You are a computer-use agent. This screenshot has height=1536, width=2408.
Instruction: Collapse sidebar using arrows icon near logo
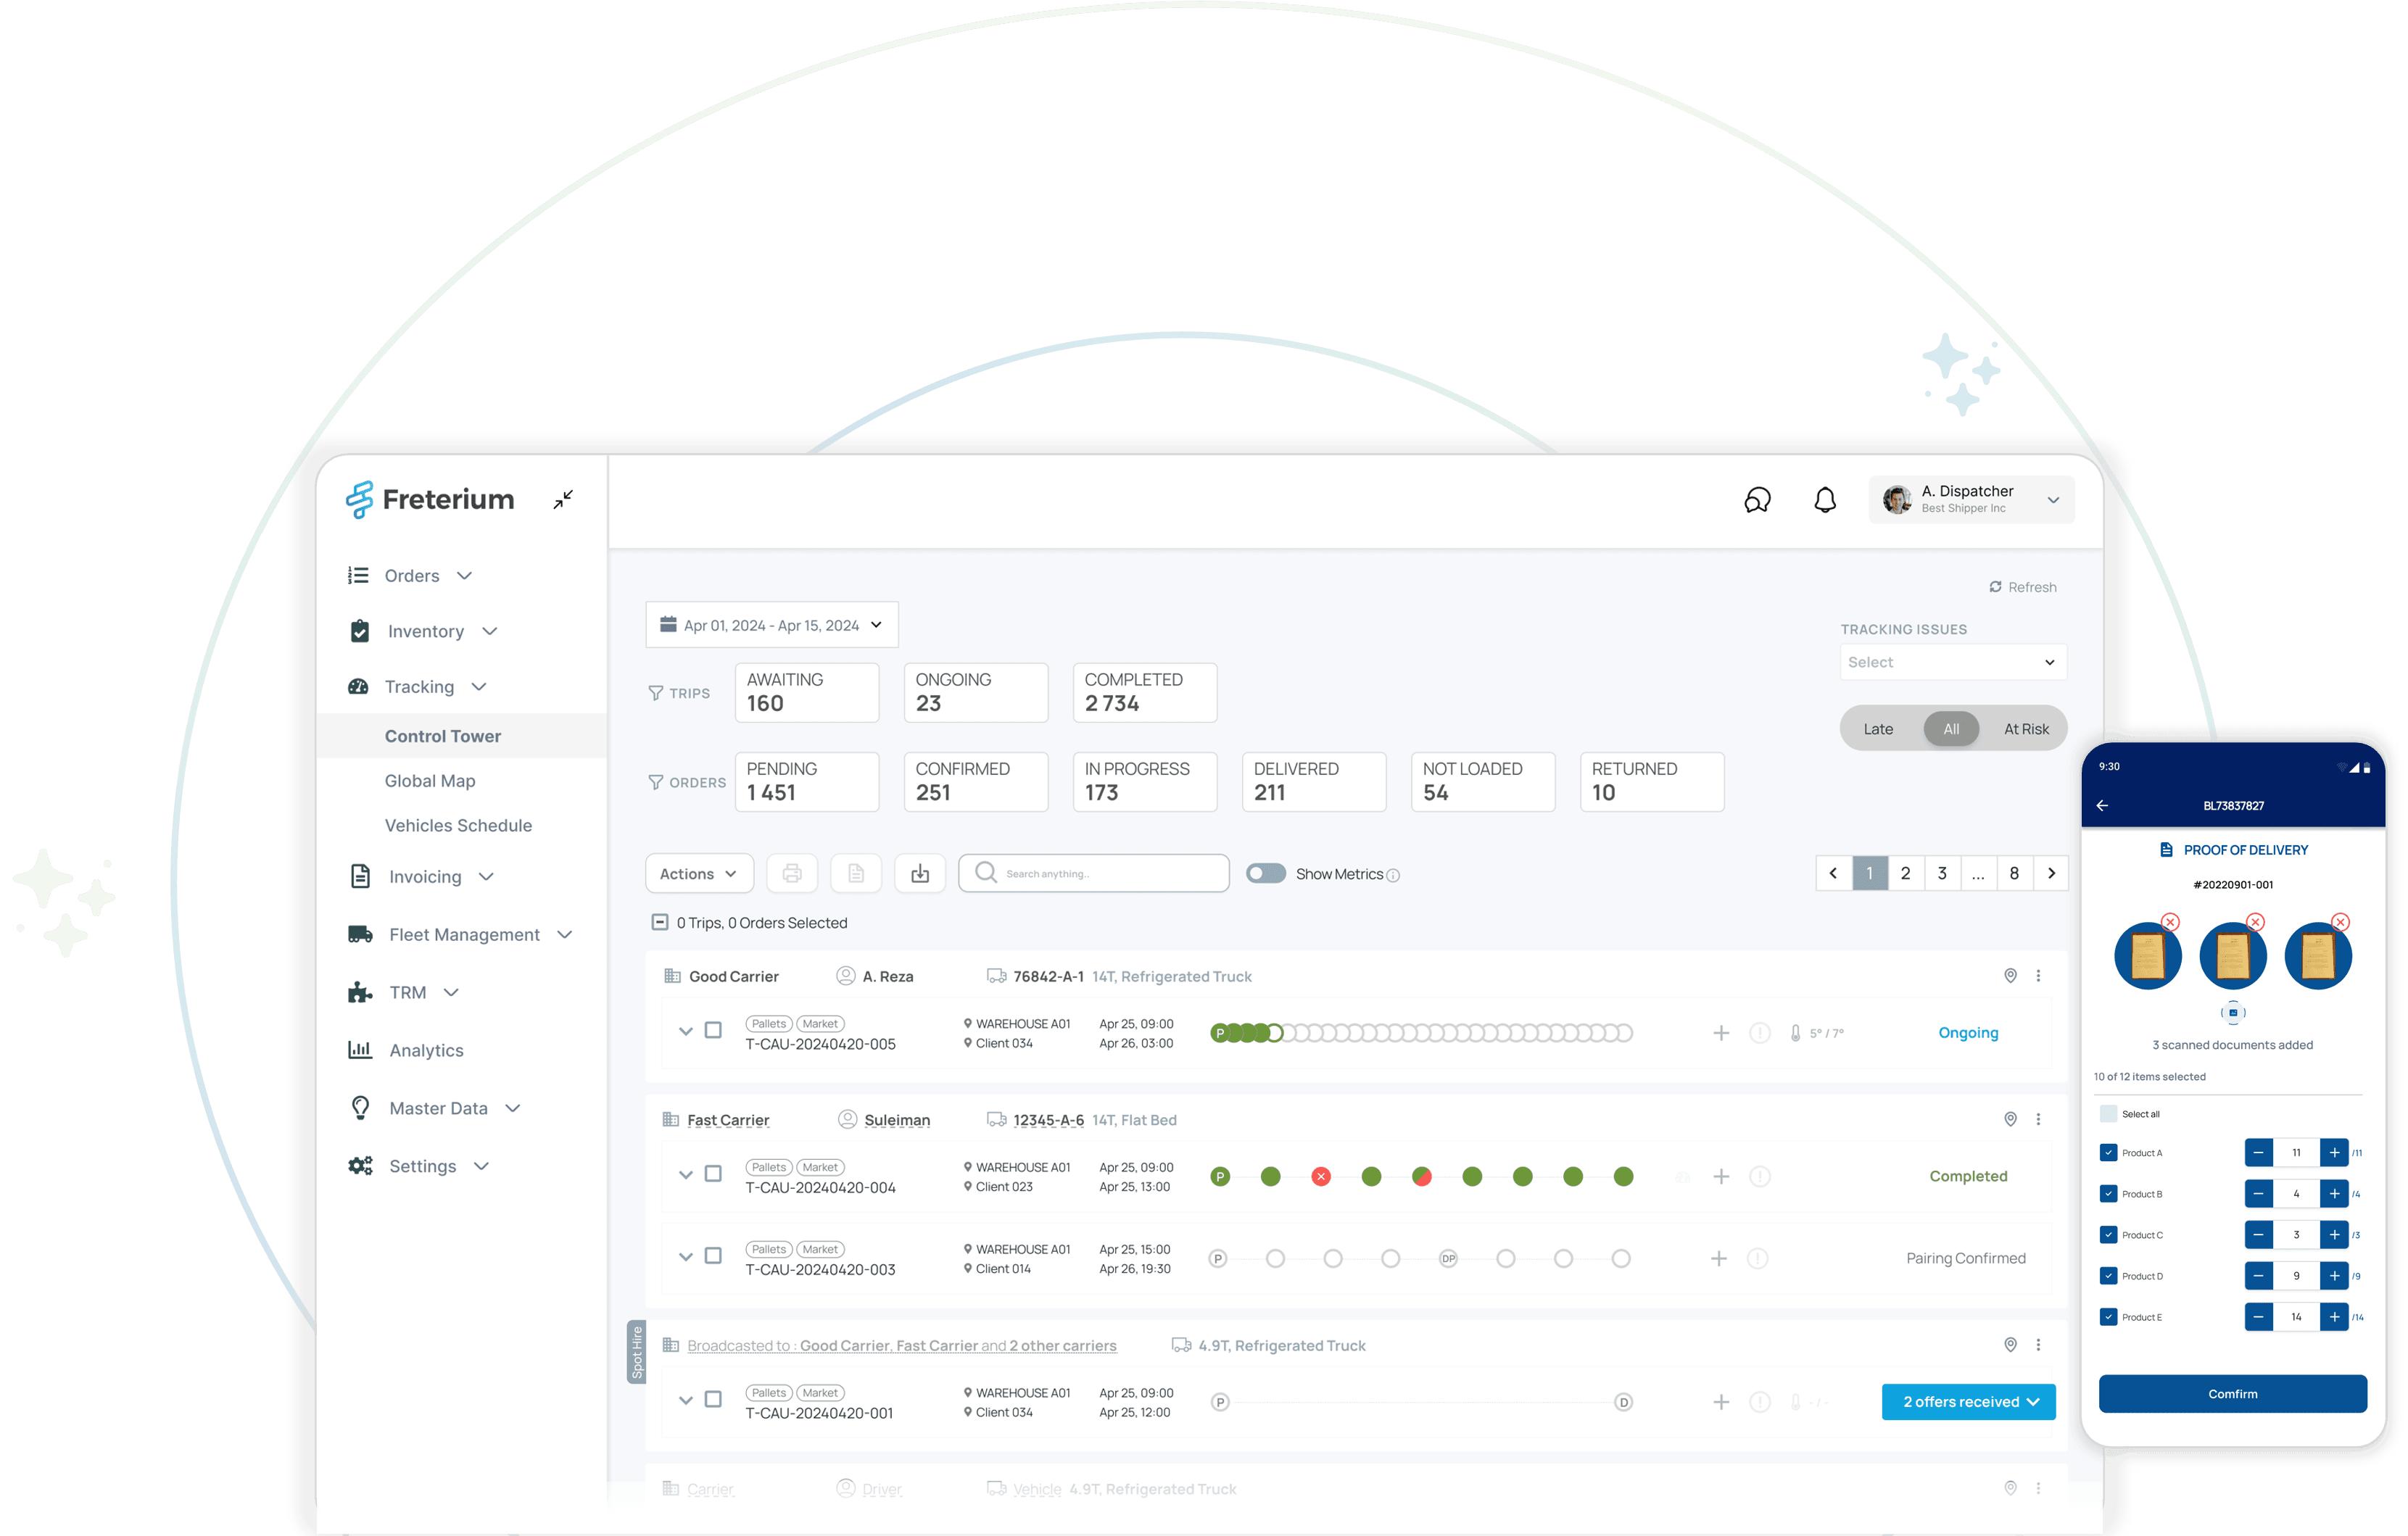point(564,499)
